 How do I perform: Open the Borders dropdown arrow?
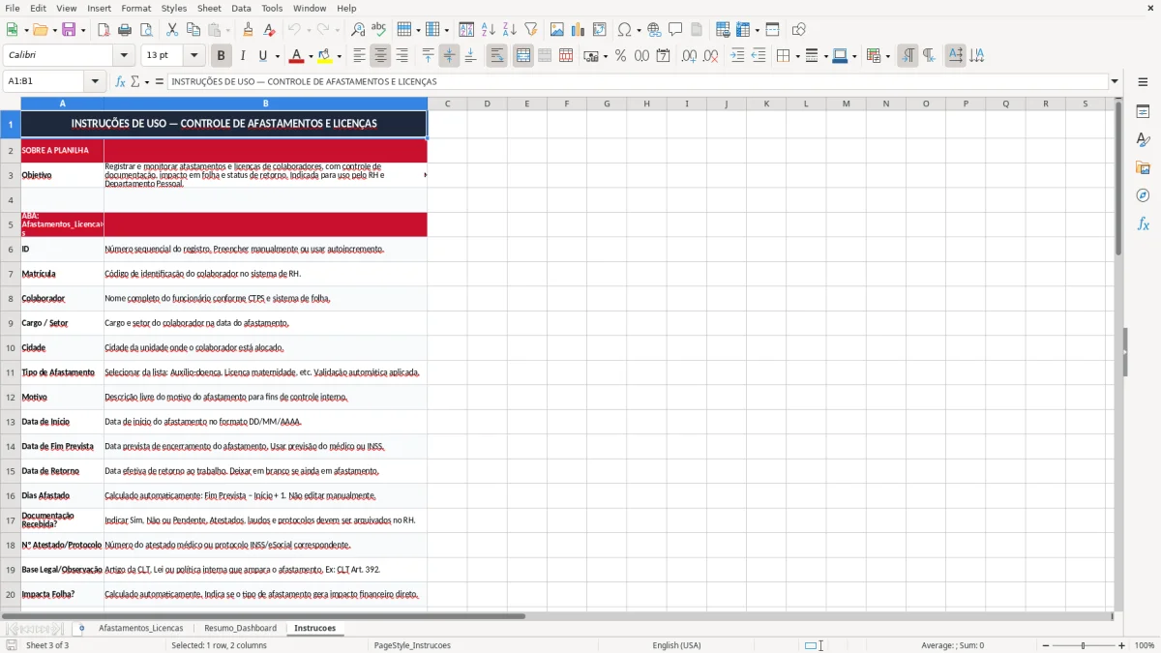796,56
